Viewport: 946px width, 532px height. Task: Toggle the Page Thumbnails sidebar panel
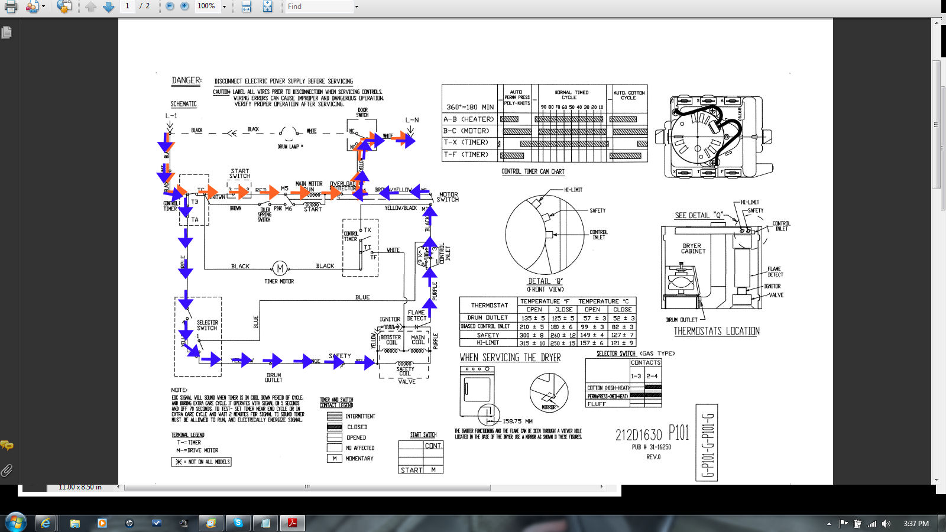pyautogui.click(x=7, y=33)
